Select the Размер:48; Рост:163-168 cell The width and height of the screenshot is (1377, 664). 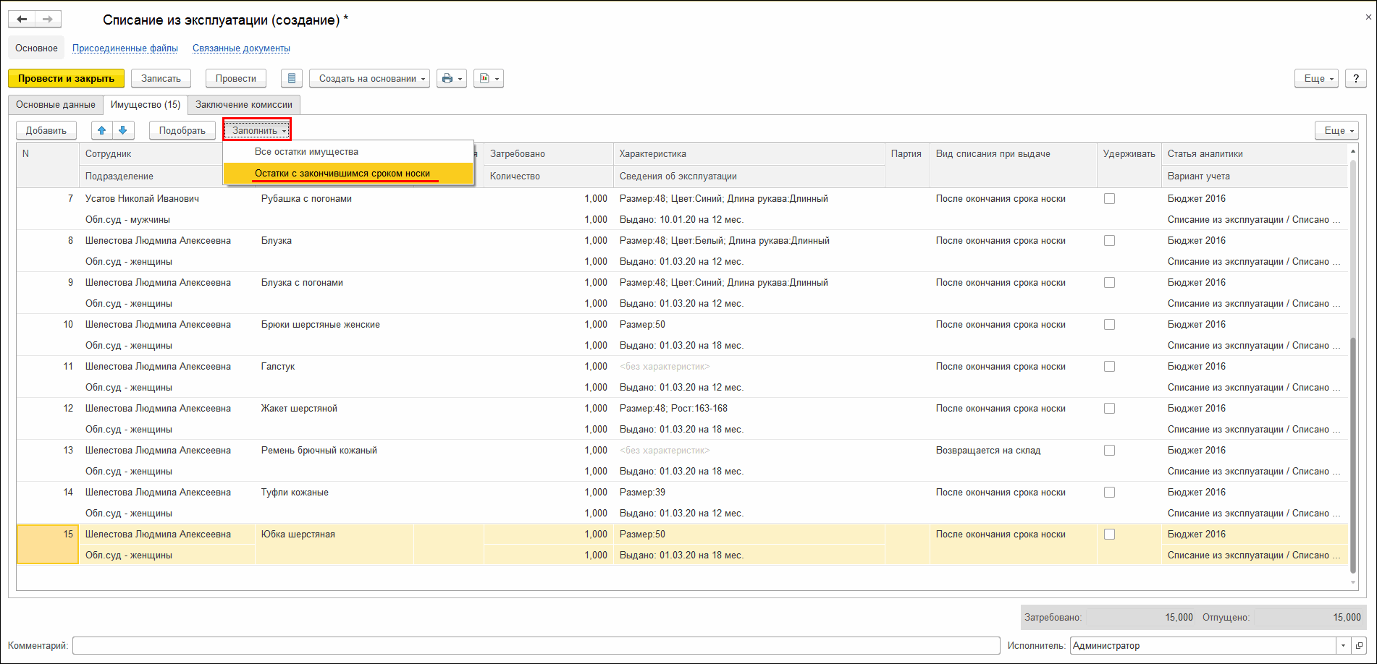(749, 408)
